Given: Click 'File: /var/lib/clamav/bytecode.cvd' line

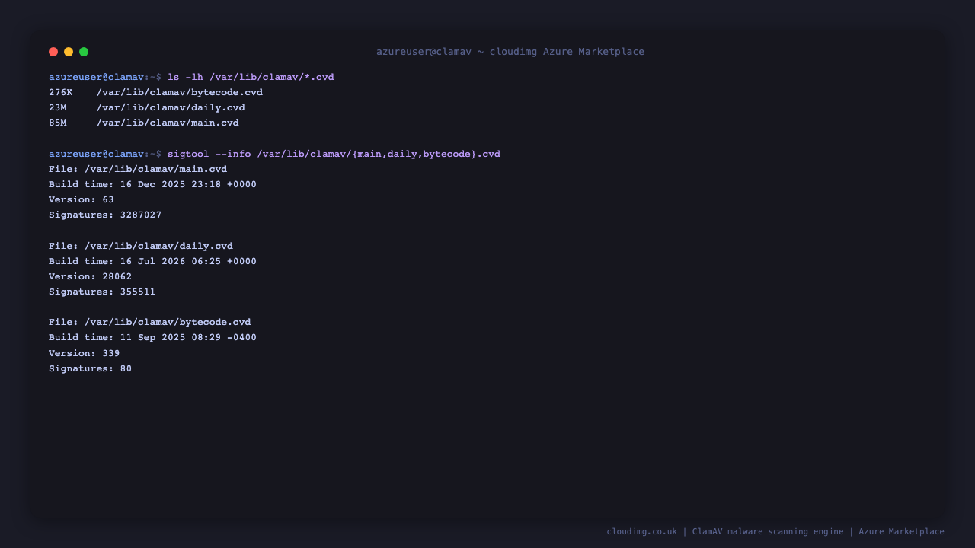Looking at the screenshot, I should click(149, 322).
